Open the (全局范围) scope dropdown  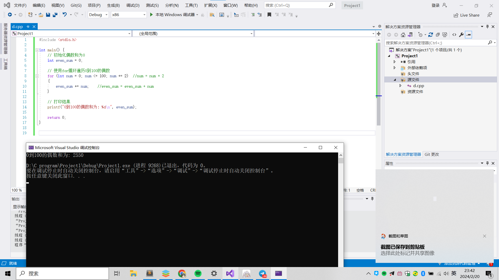[x=193, y=34]
